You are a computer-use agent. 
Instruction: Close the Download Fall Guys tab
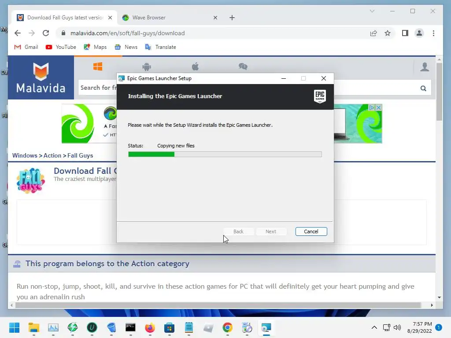pyautogui.click(x=110, y=18)
